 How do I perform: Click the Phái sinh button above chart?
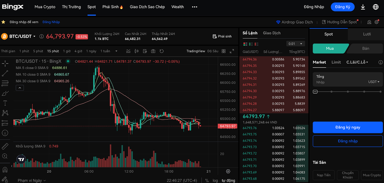[222, 36]
